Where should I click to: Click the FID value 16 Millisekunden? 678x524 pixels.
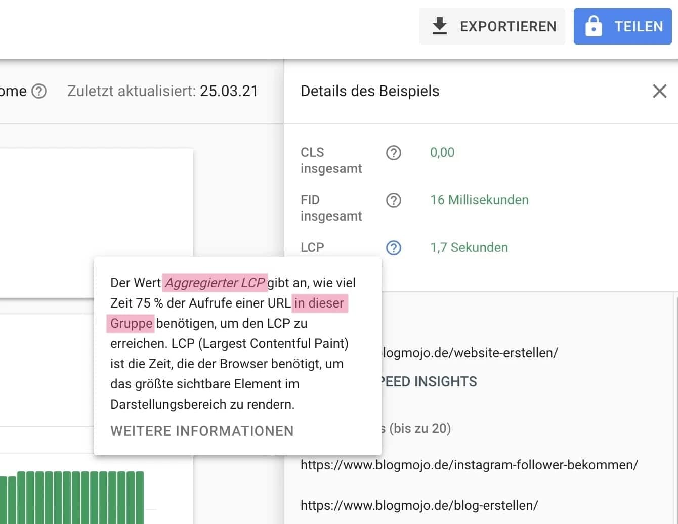[479, 200]
